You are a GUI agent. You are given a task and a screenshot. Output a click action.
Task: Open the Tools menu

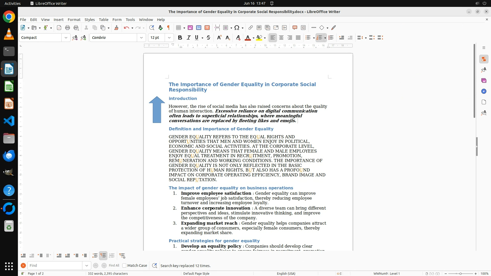point(130,19)
